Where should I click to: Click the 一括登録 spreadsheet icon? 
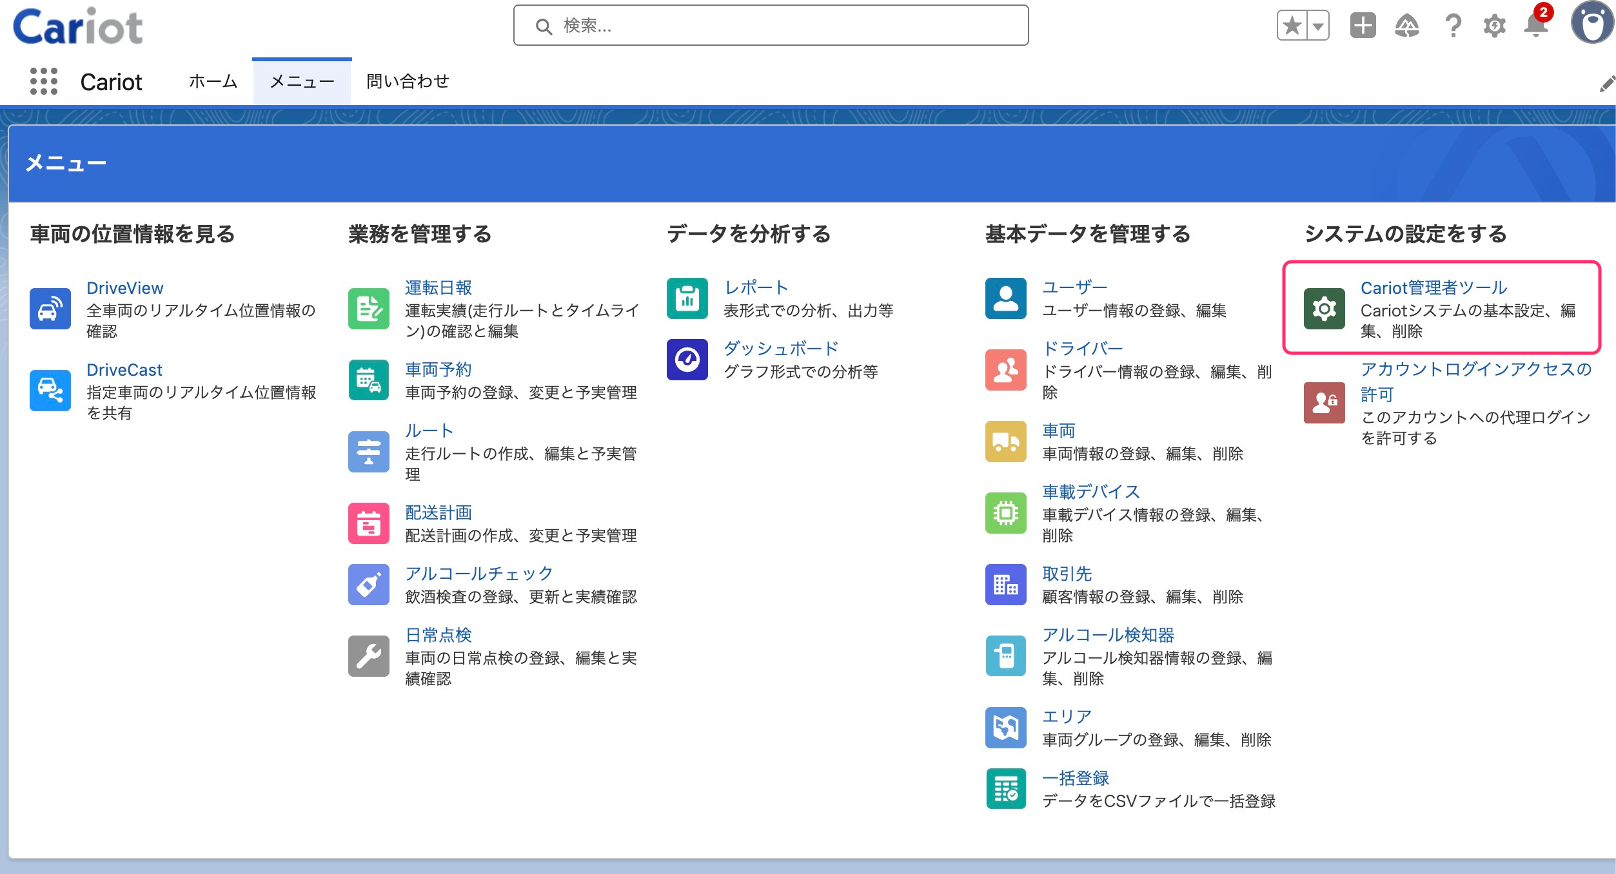click(x=1006, y=789)
